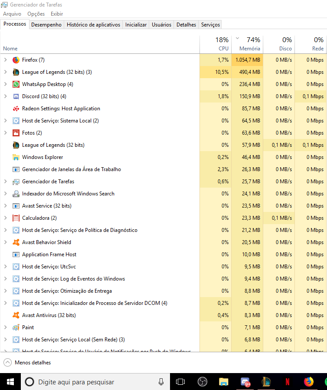Sort processes by CPU column
This screenshot has width=327, height=390.
click(x=216, y=45)
